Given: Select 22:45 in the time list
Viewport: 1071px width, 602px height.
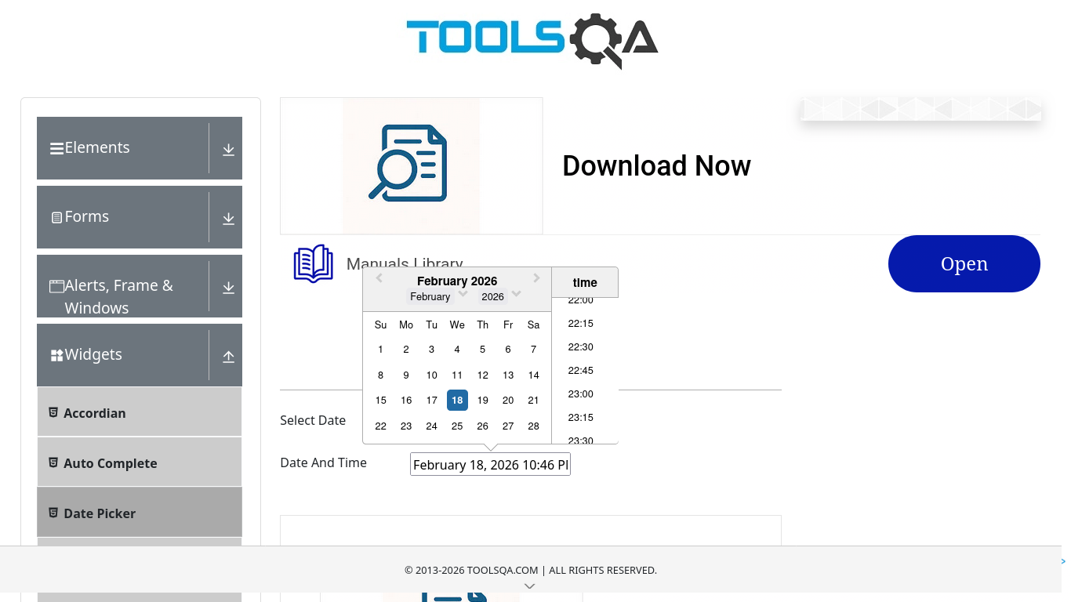Looking at the screenshot, I should pyautogui.click(x=580, y=370).
